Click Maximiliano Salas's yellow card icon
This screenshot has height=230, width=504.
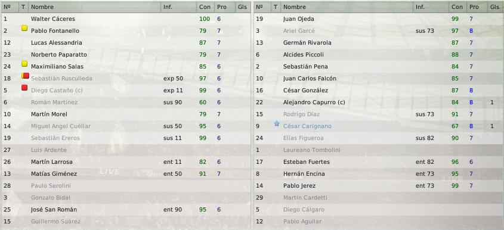pos(24,64)
